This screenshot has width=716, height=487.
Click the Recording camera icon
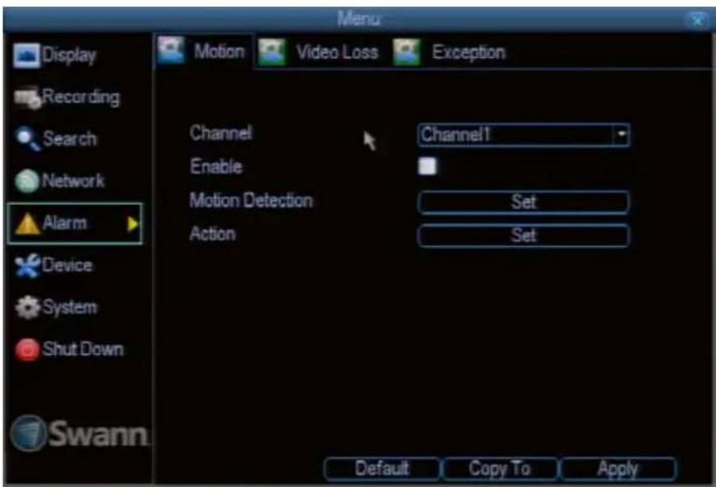27,97
